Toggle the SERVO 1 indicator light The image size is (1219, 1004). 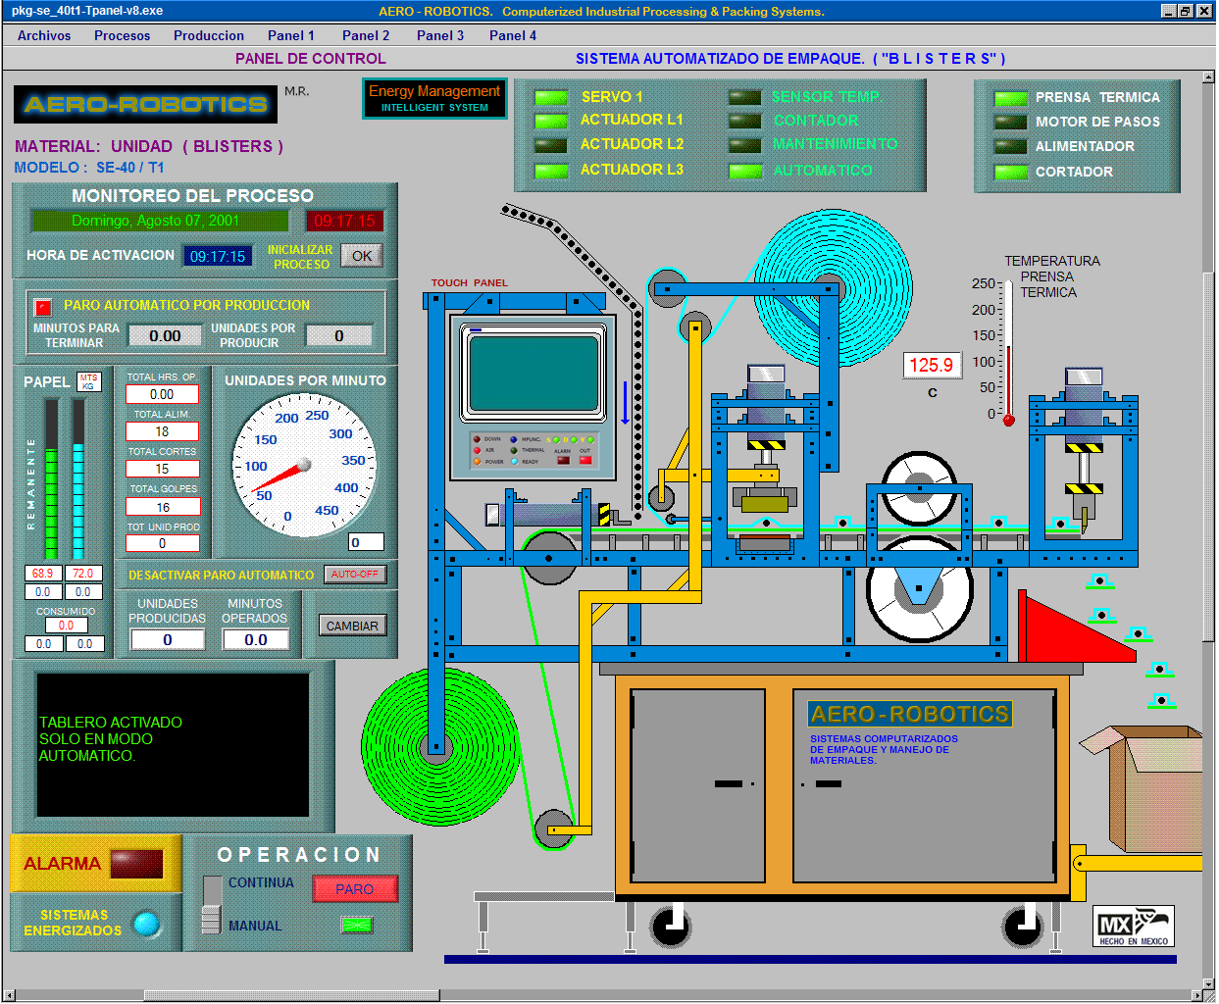(x=551, y=97)
